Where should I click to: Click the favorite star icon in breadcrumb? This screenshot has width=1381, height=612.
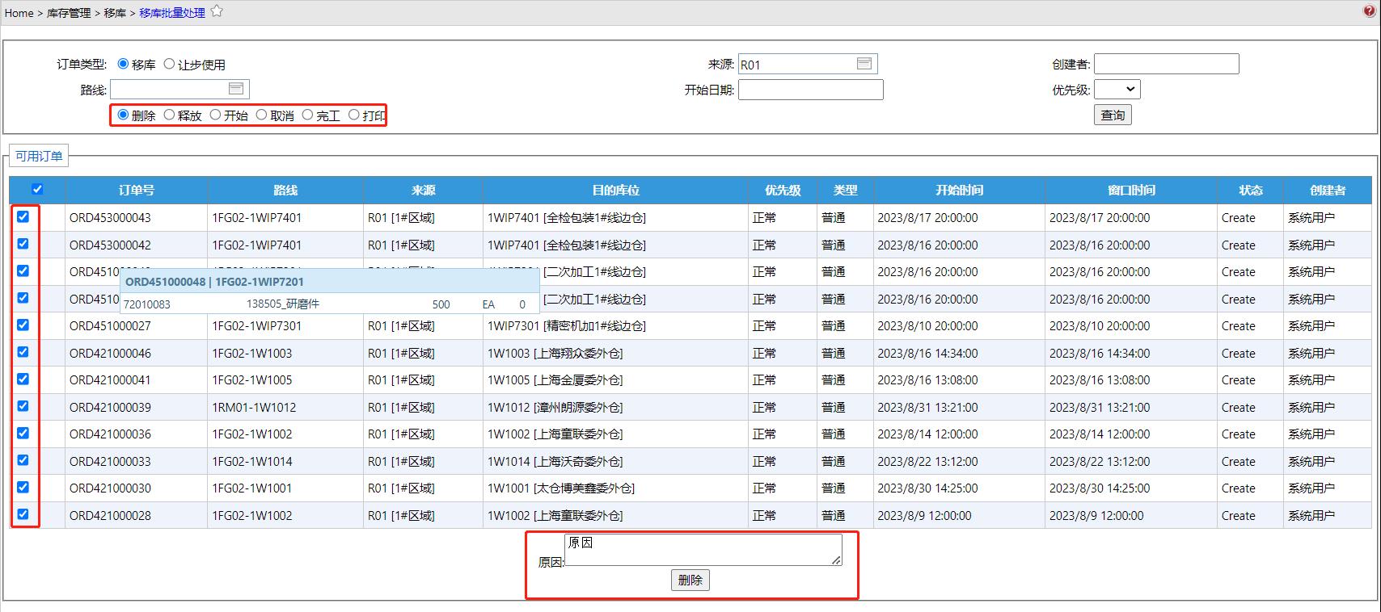coord(217,11)
